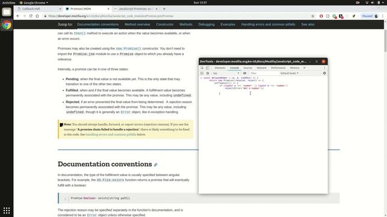Open Chrome three-dot menu
The height and width of the screenshot is (217, 387).
pos(383,16)
